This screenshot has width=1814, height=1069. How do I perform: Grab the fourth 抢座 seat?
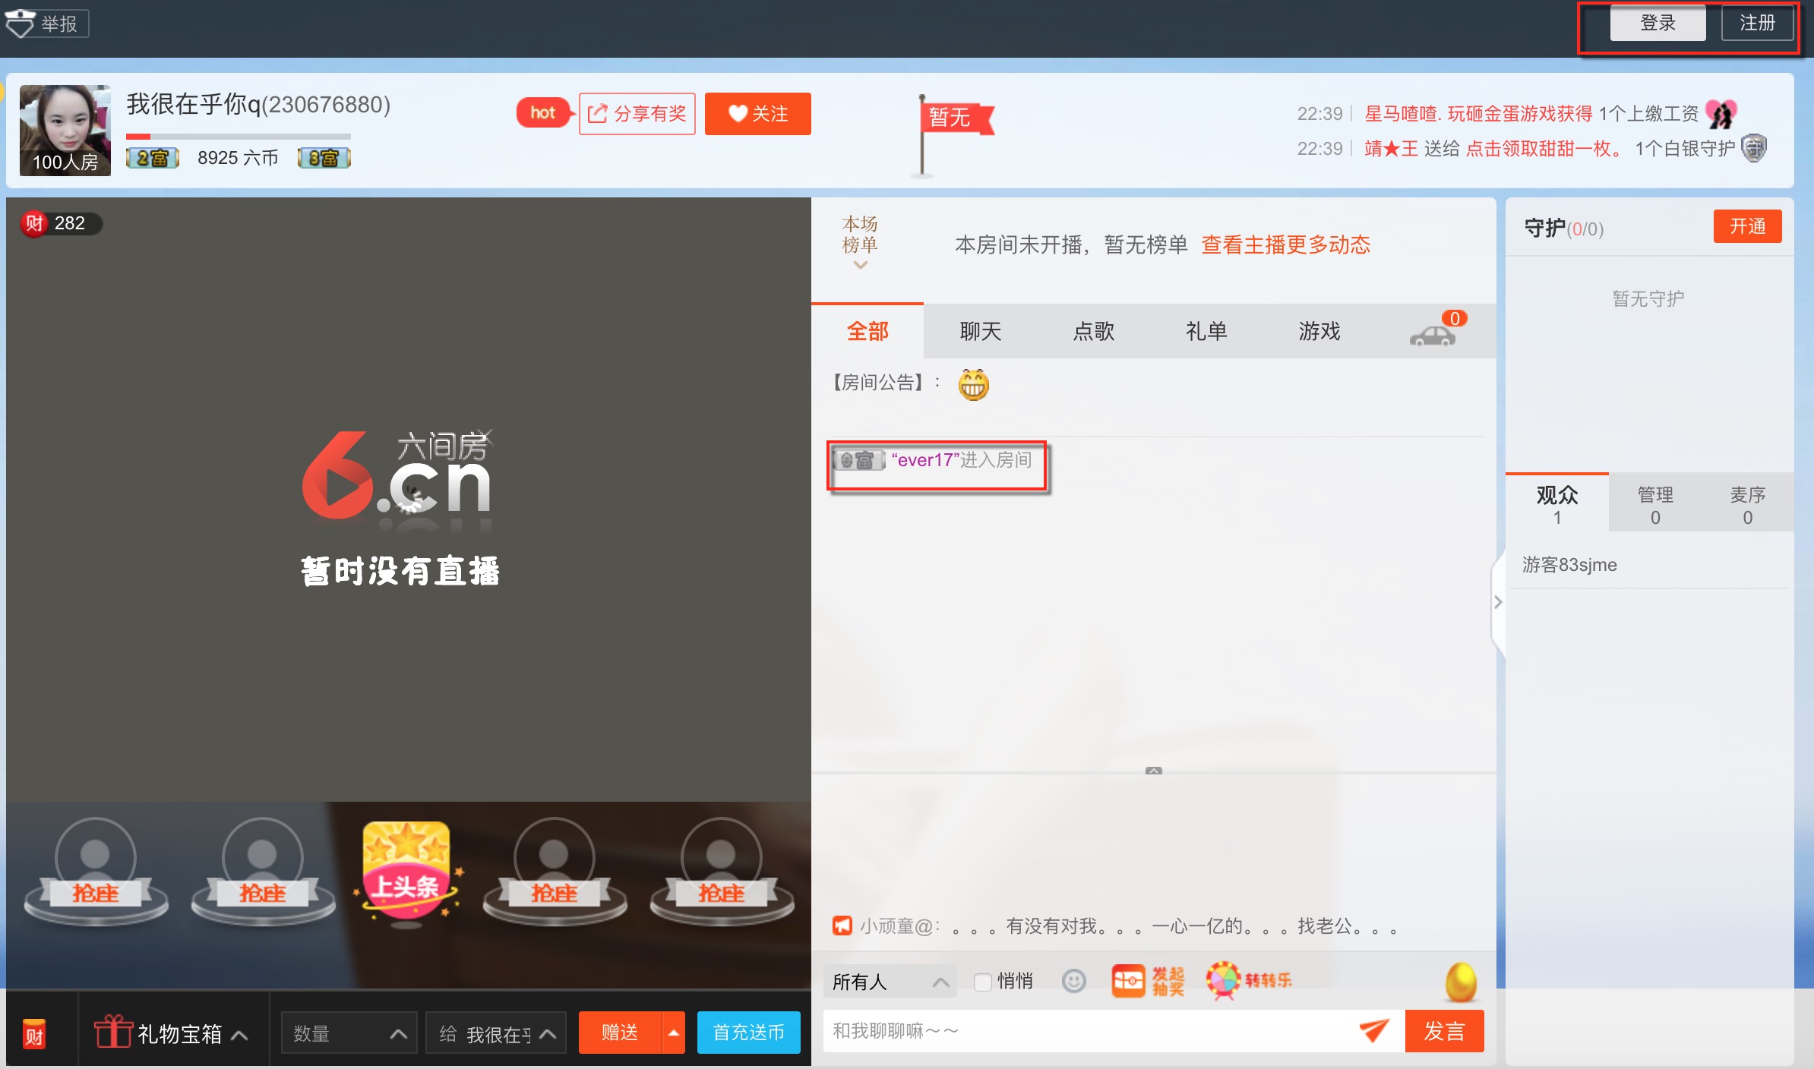(722, 872)
